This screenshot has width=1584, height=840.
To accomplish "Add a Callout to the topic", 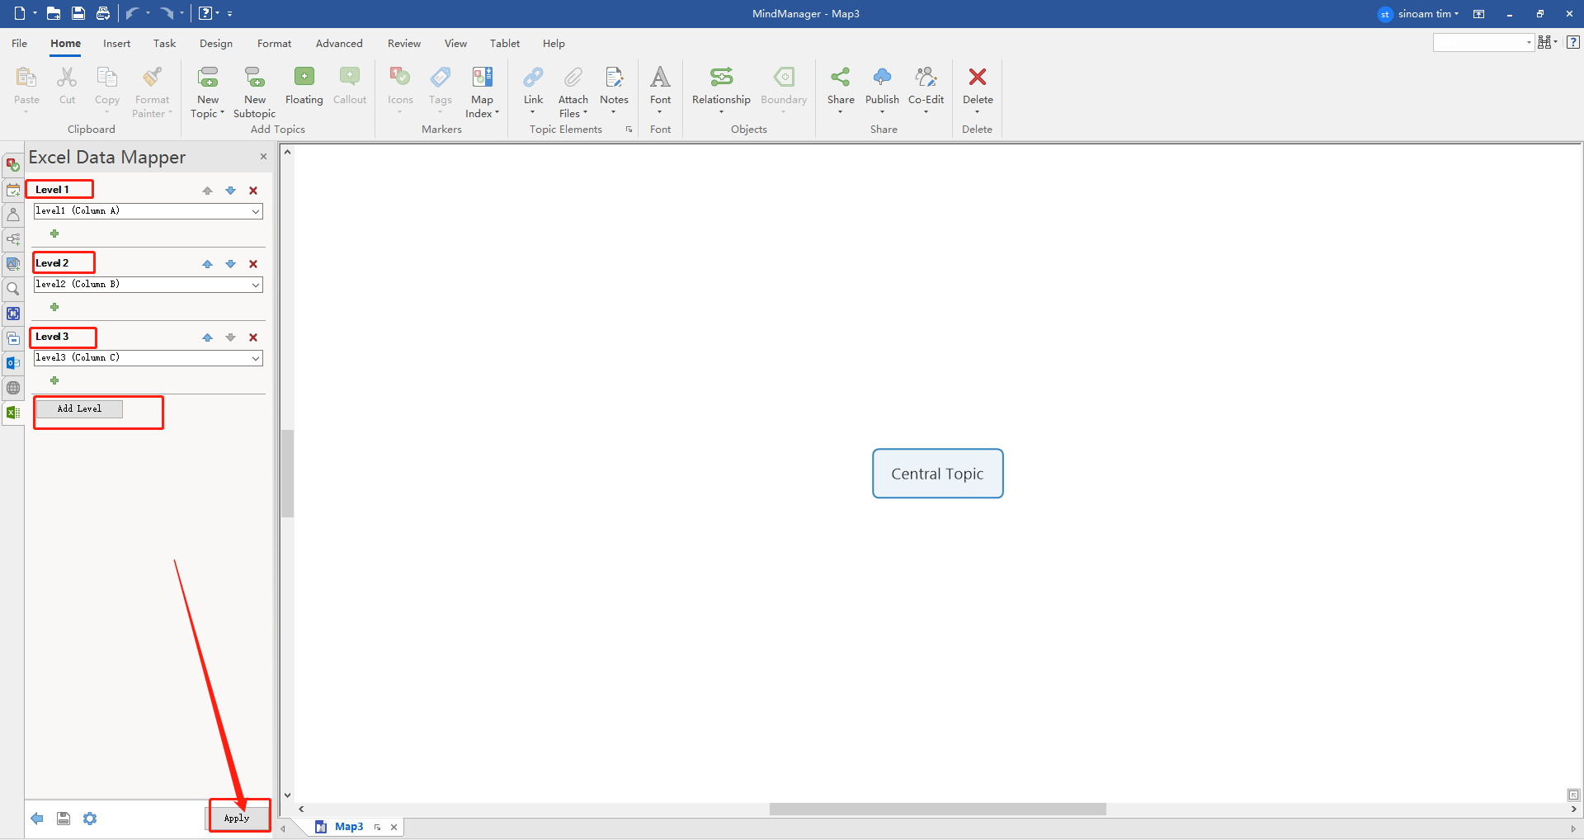I will coord(350,85).
